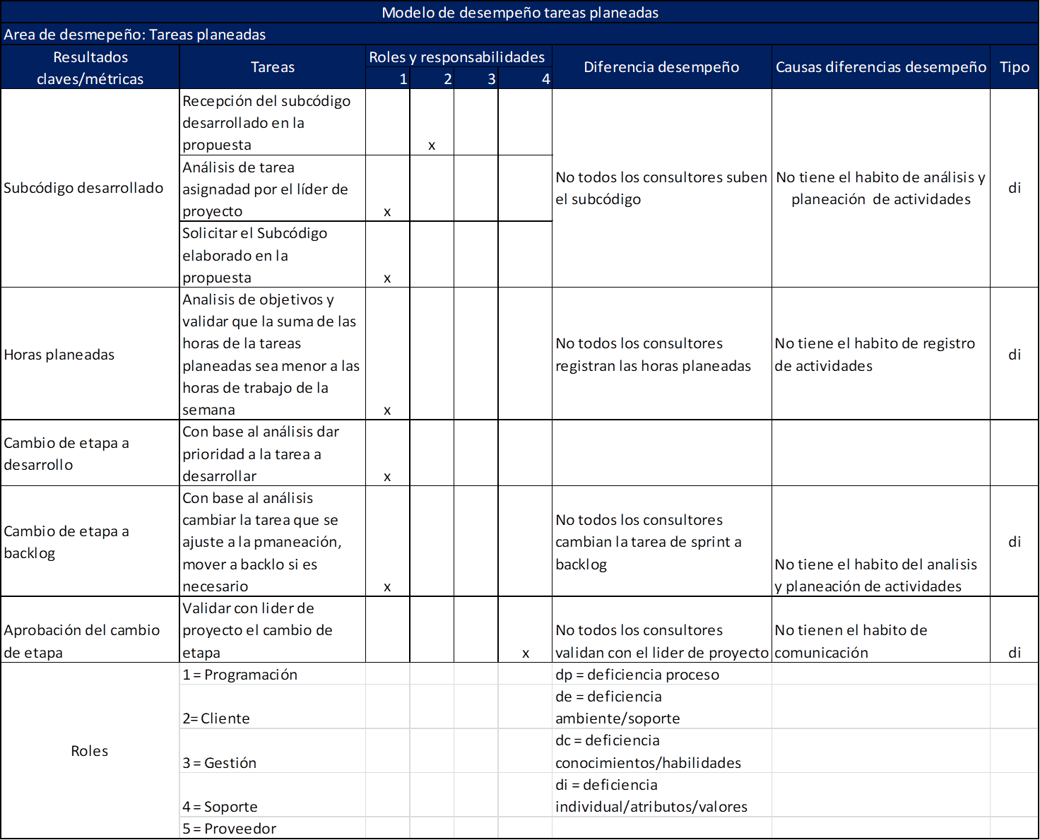This screenshot has width=1040, height=840.
Task: Select 'cambian la tarea de sprint a backlog' cell
Action: (x=661, y=542)
